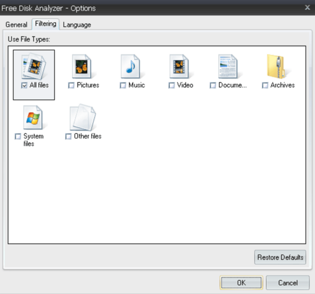The height and width of the screenshot is (294, 315).
Task: Select the Other files icon
Action: click(x=82, y=118)
